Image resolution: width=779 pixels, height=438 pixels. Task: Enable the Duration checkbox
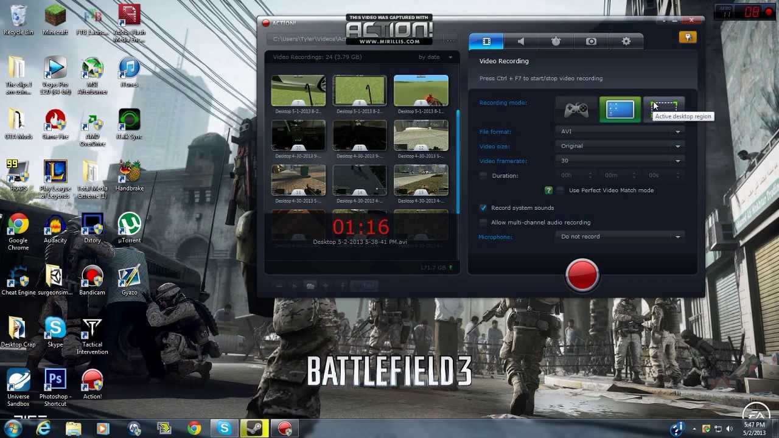point(483,176)
